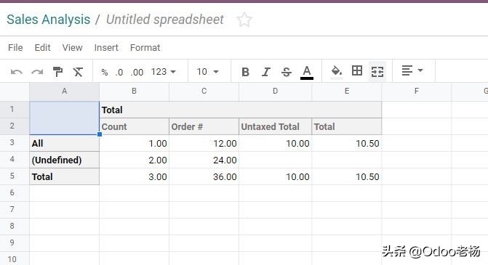The height and width of the screenshot is (265, 488).
Task: Select cell with value 2.00
Action: click(134, 160)
